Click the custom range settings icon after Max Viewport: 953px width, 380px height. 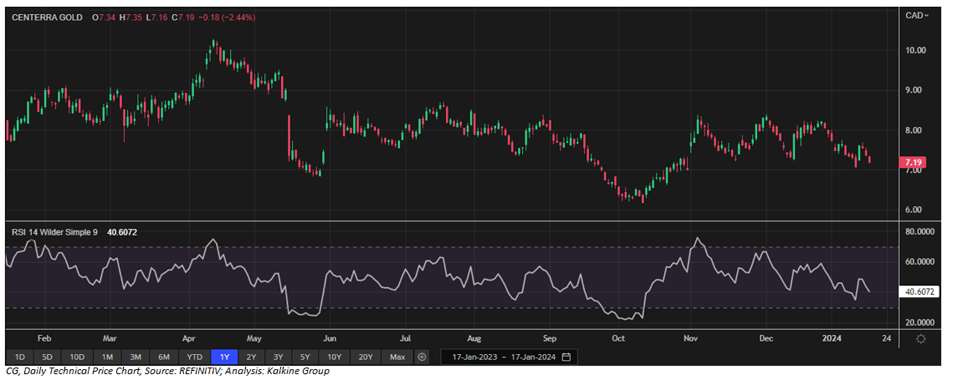coord(422,357)
